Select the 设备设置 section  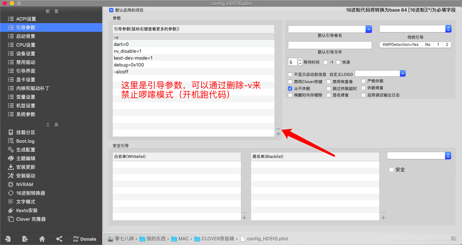51,53
